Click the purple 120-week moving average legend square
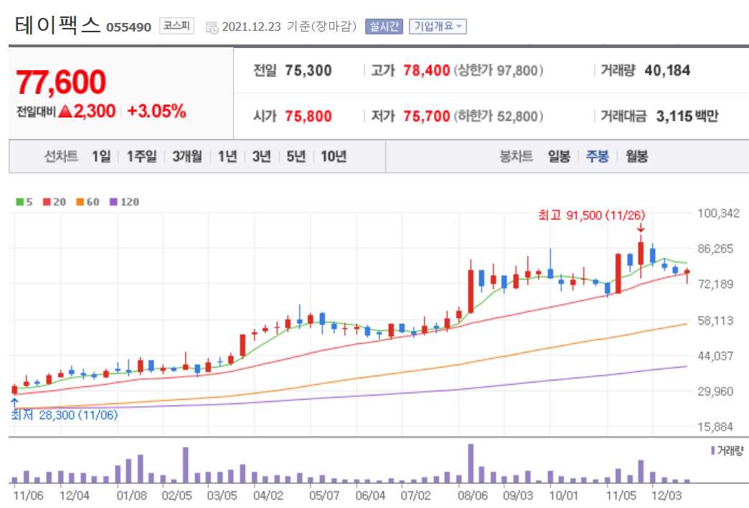The width and height of the screenshot is (749, 508). (112, 201)
